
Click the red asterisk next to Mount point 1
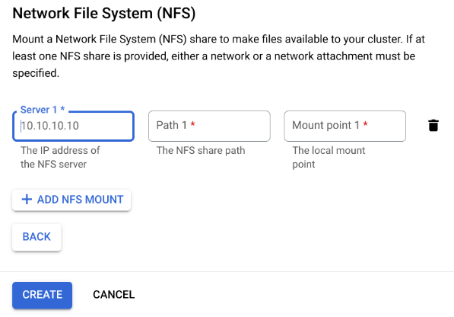point(365,124)
